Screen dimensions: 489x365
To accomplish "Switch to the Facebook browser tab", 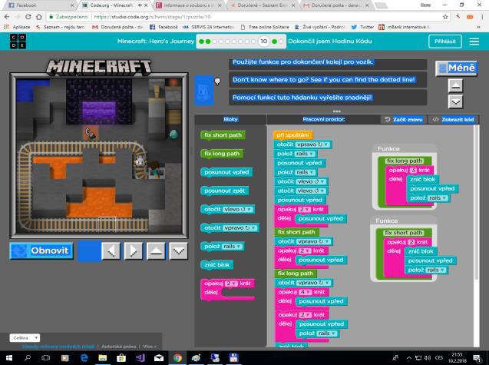I will coord(39,5).
